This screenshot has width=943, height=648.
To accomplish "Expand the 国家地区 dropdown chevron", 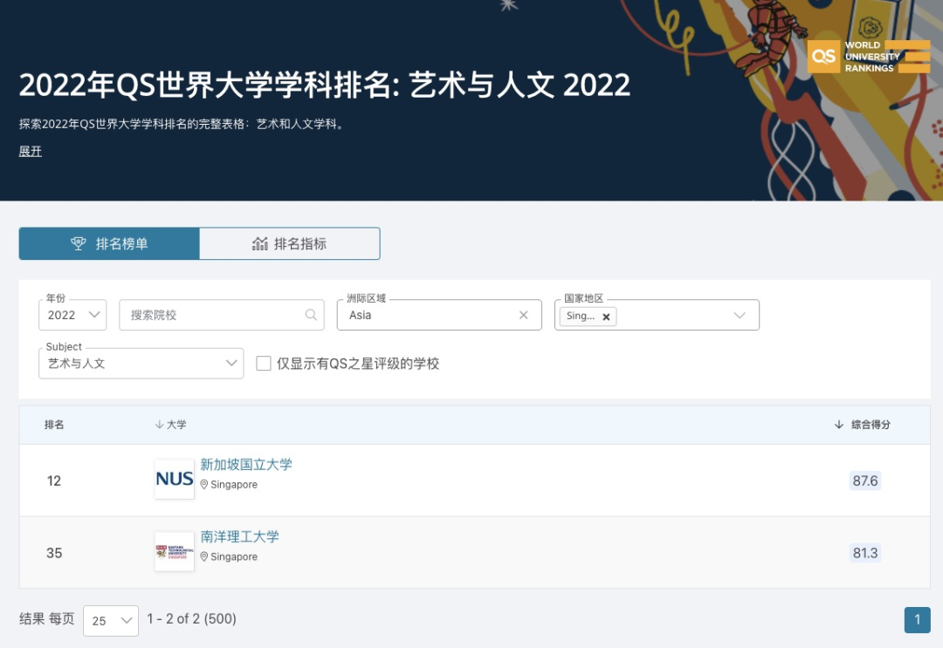I will [740, 316].
